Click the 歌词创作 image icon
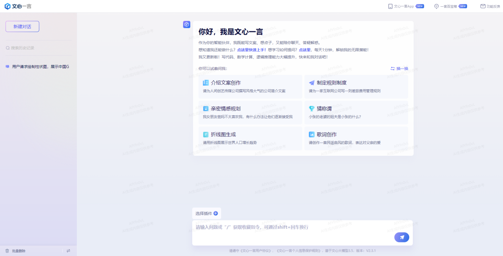Viewport: 503px width, 256px height. tap(312, 134)
